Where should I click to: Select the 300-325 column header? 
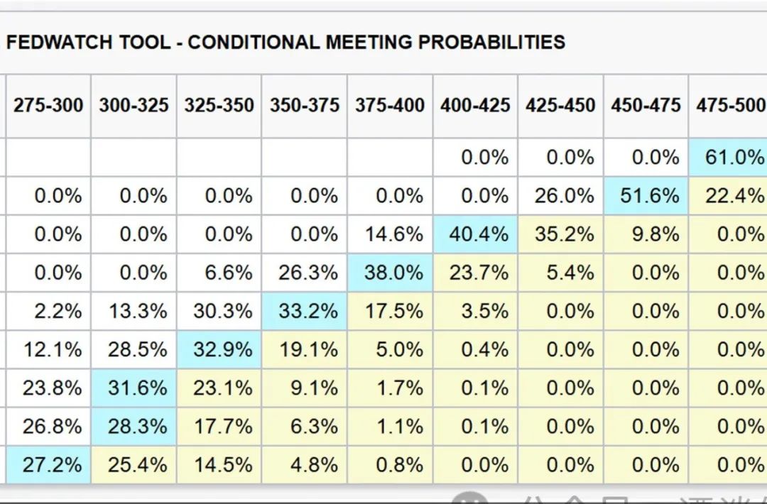[x=134, y=106]
